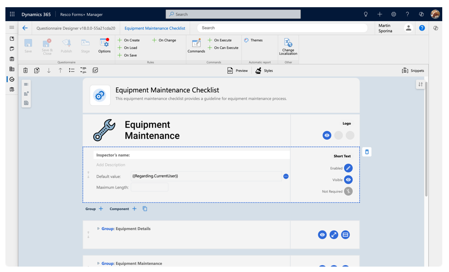449x272 pixels.
Task: Open Themes from the ribbon
Action: [x=257, y=40]
